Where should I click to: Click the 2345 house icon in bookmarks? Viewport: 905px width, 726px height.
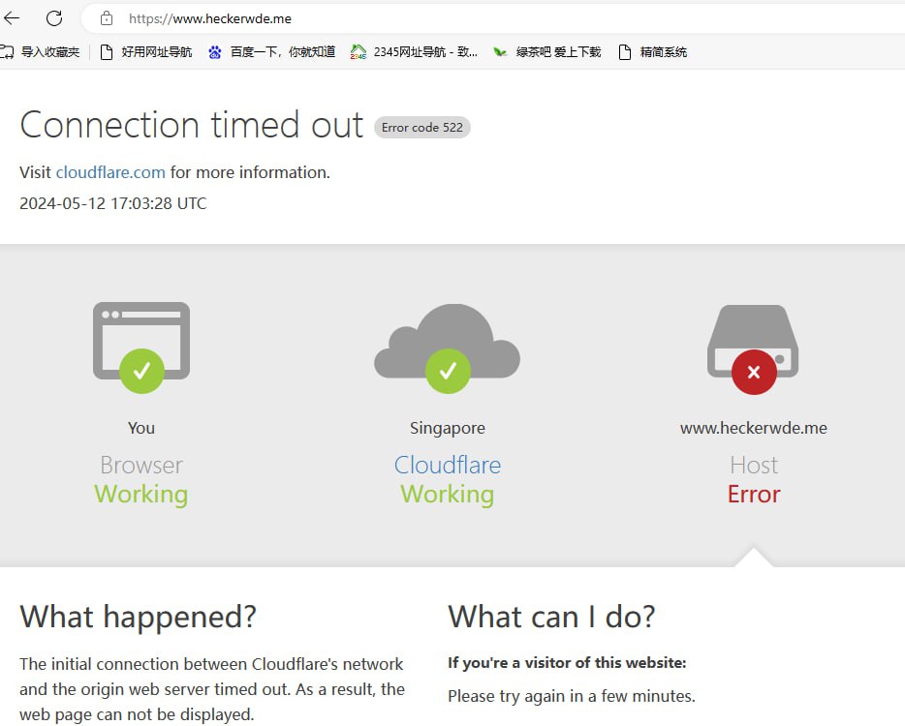click(358, 52)
